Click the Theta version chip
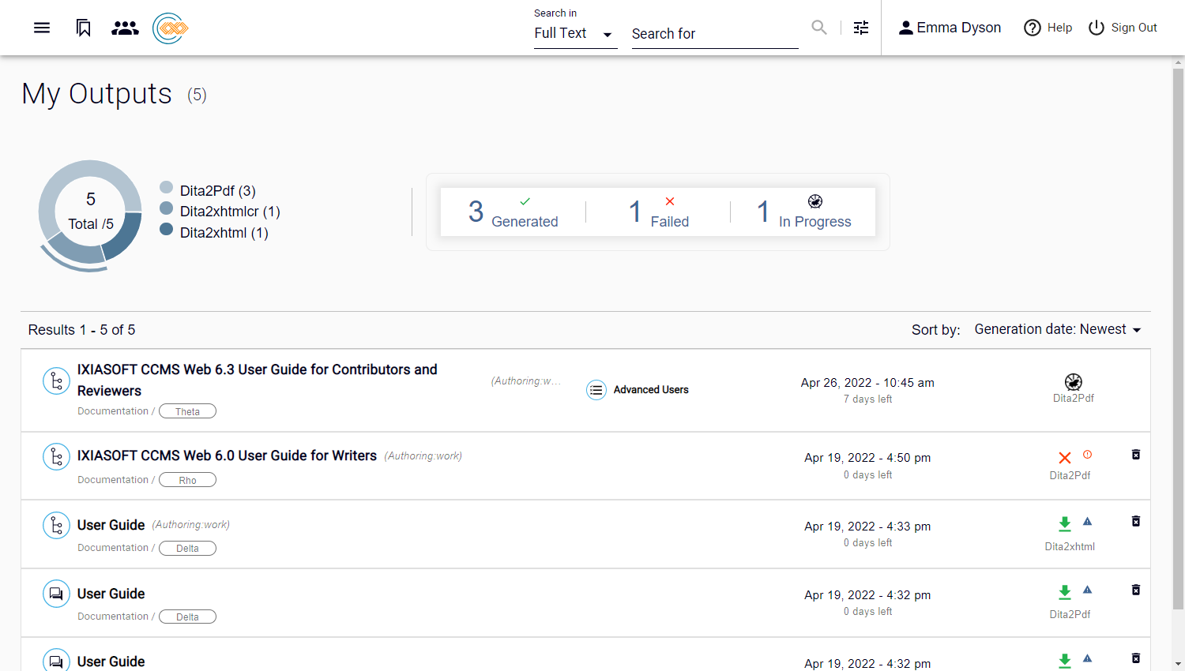1185x671 pixels. coord(187,411)
